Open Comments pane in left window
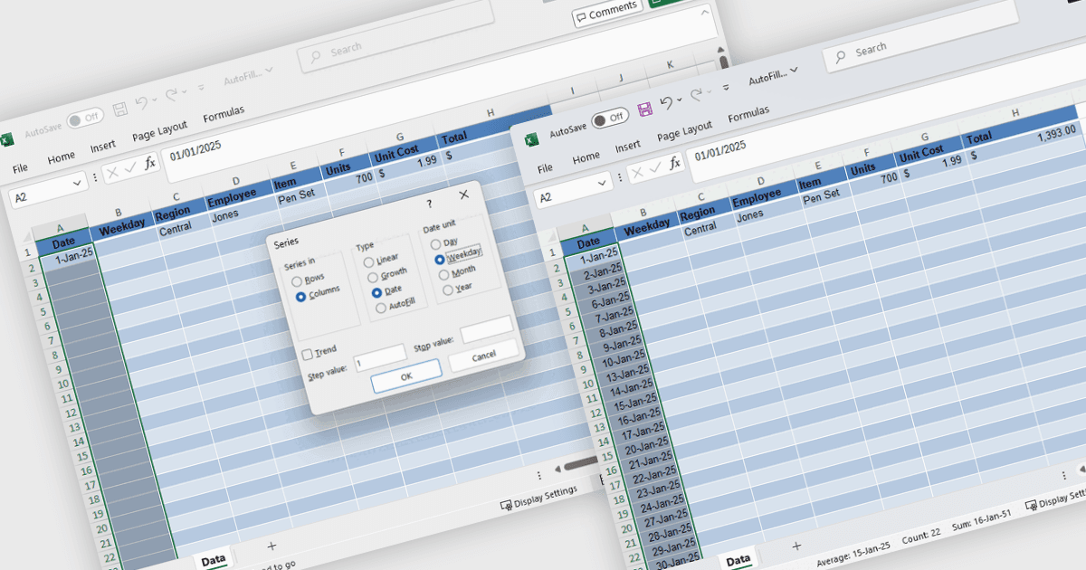 pos(608,14)
